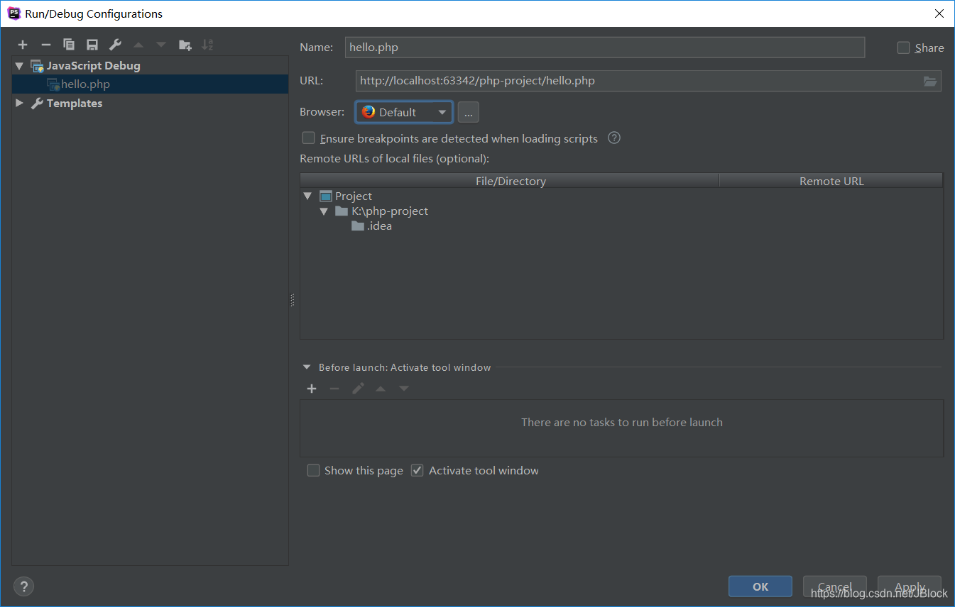Copy the selected configuration

pos(69,45)
